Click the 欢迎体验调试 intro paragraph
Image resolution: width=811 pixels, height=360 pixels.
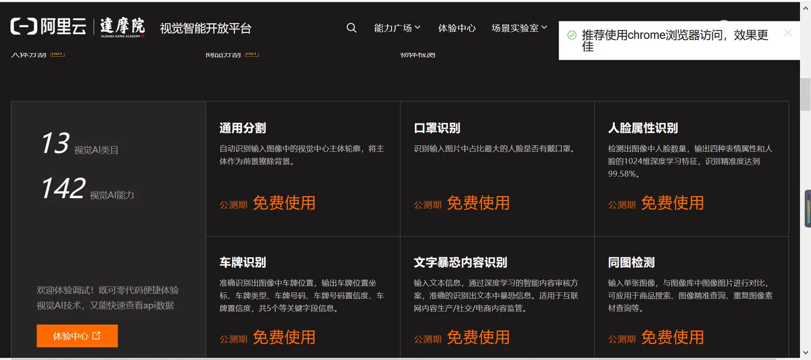pyautogui.click(x=108, y=297)
